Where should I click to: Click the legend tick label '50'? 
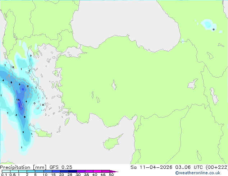[111, 175]
